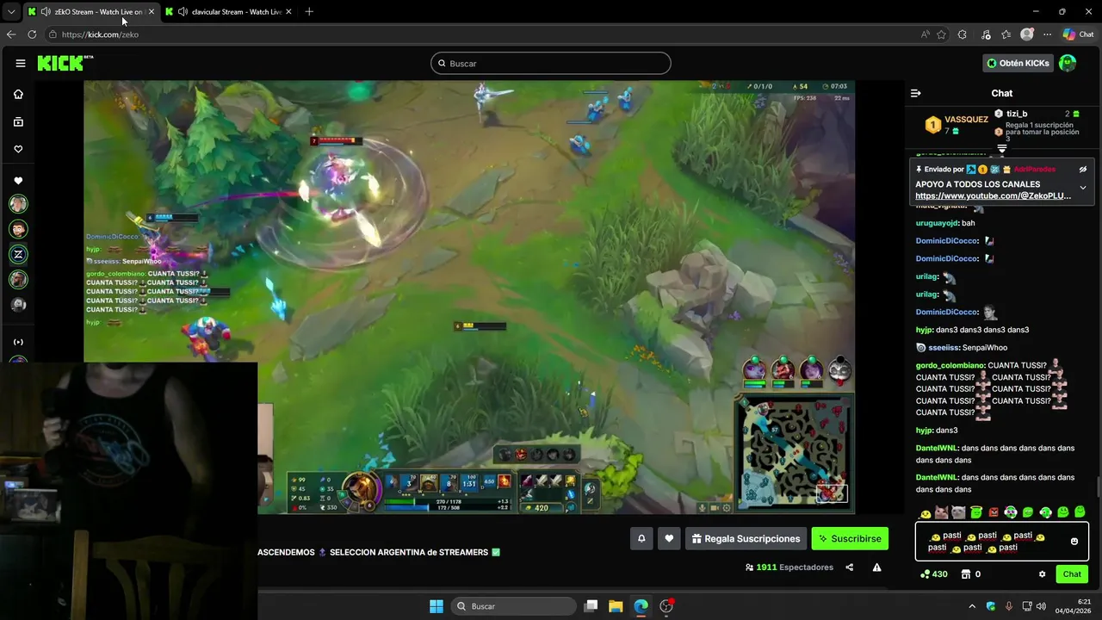The image size is (1102, 620).
Task: Open the Kick sidebar hamburger menu
Action: click(20, 63)
